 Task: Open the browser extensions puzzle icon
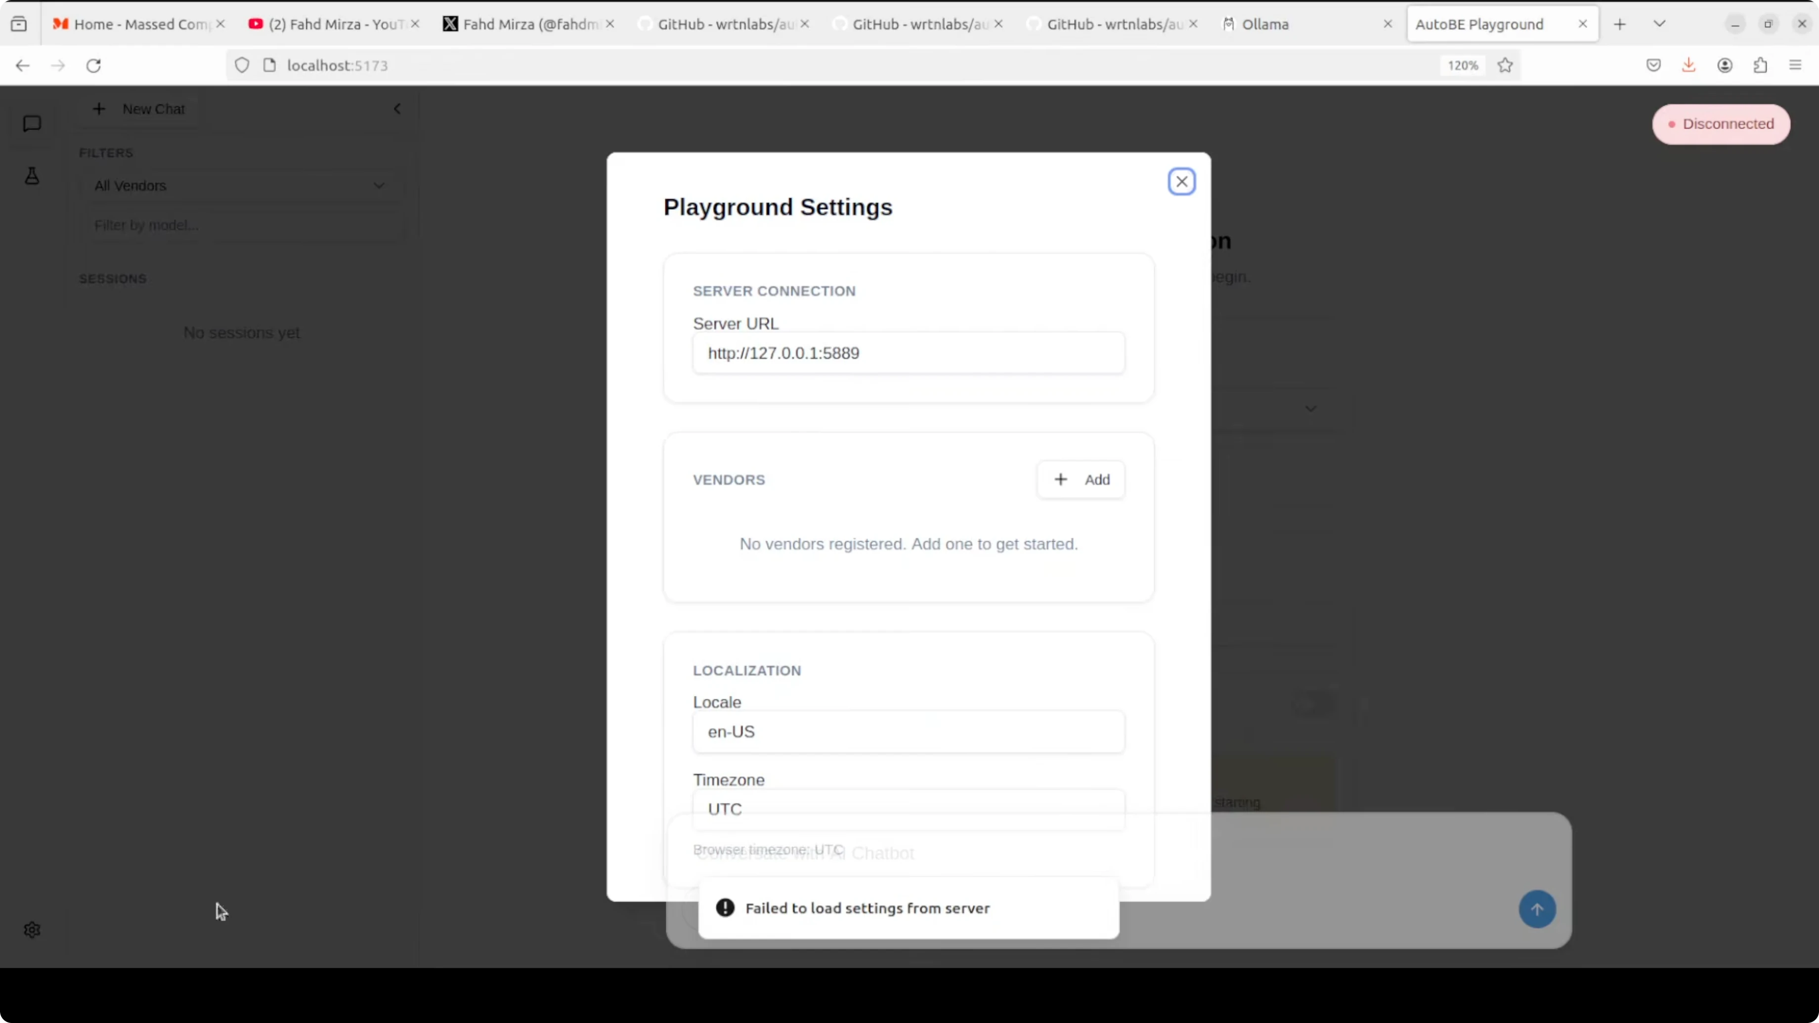pyautogui.click(x=1760, y=65)
